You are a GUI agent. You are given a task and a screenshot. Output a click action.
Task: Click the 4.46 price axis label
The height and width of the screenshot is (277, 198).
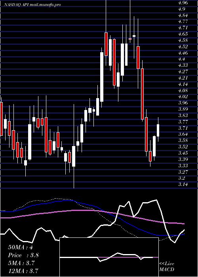(183, 53)
